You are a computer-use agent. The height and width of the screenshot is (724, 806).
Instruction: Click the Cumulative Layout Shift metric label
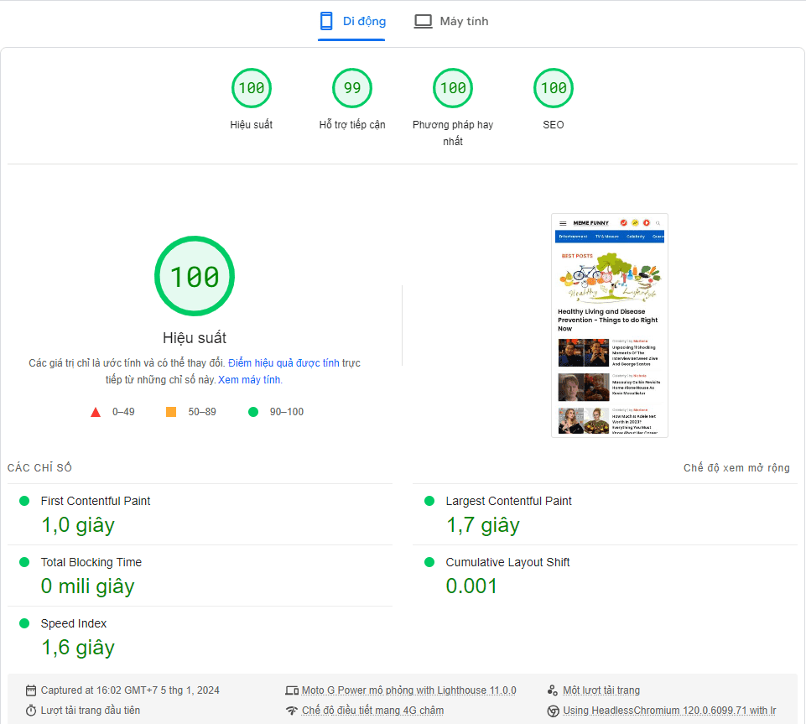[508, 562]
